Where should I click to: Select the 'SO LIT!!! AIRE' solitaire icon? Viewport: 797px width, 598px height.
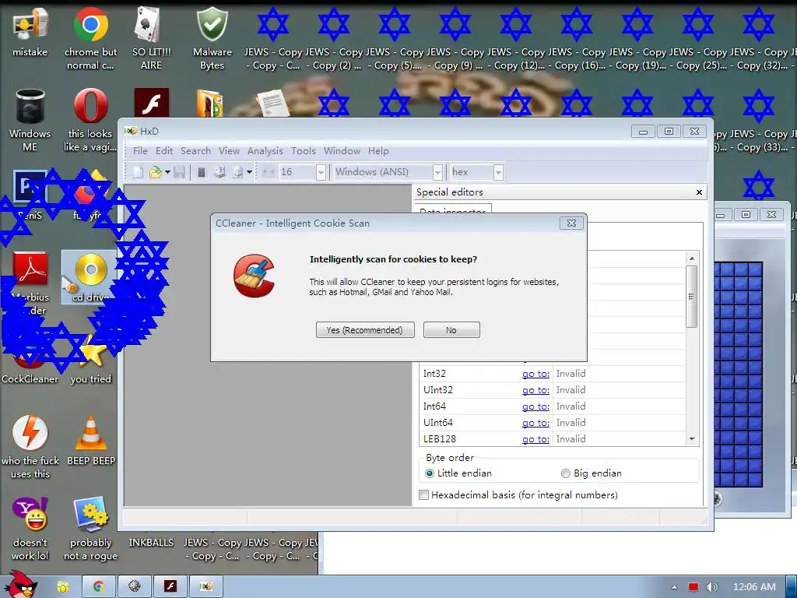[152, 38]
